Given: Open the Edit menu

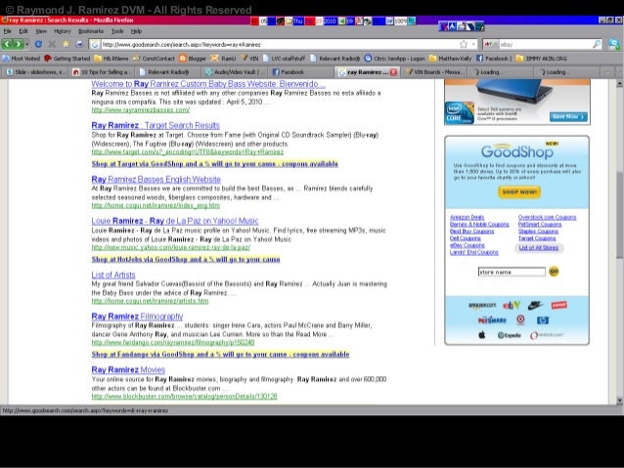Looking at the screenshot, I should tap(23, 31).
